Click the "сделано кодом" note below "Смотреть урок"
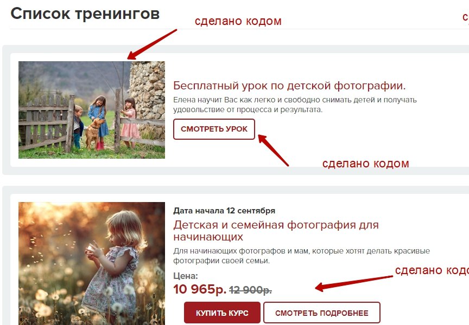This screenshot has height=325, width=469. click(x=365, y=164)
